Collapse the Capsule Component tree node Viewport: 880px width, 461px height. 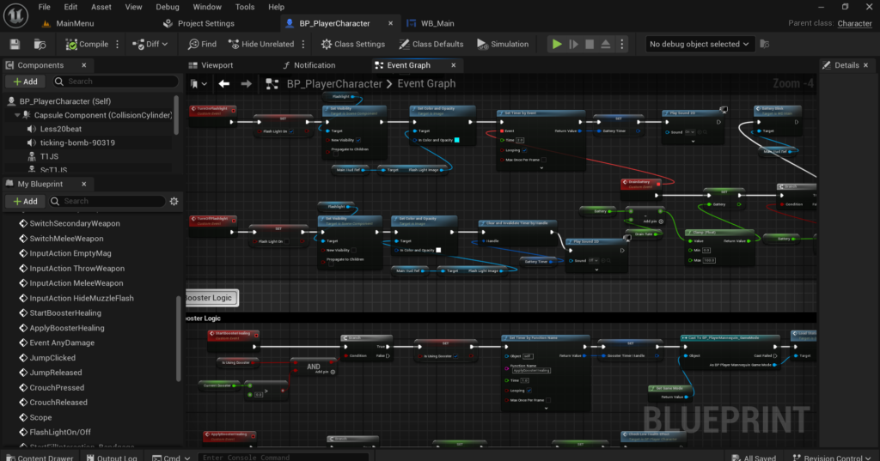(x=17, y=115)
